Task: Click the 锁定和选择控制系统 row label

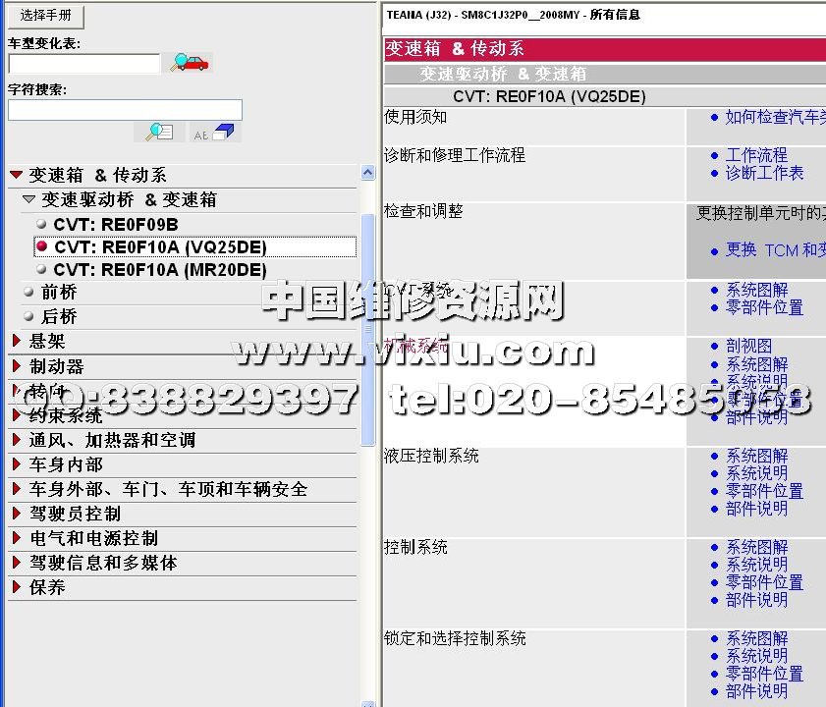Action: coord(455,638)
